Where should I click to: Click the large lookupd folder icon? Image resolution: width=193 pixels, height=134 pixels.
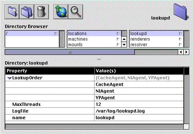click(x=181, y=12)
